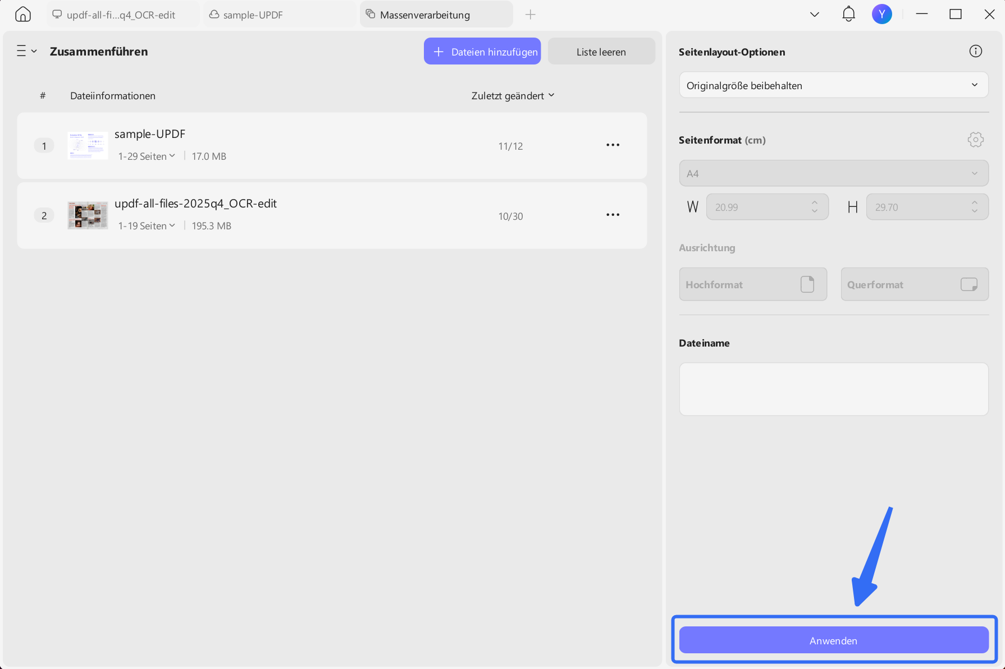
Task: Open a new tab with the plus icon
Action: 530,14
